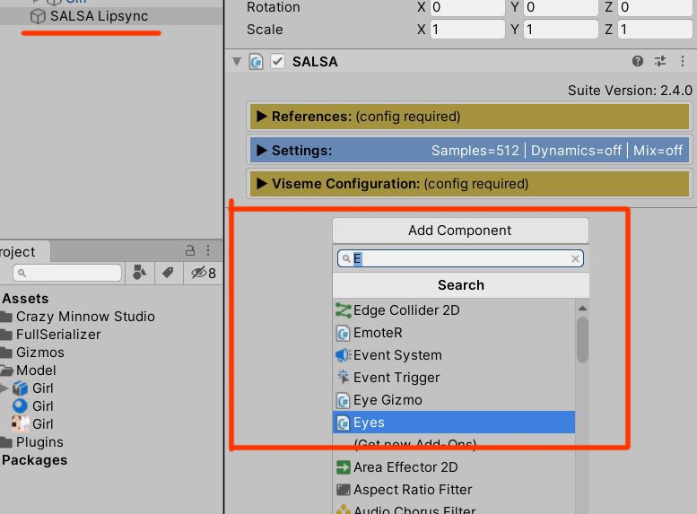Expand the Viseme Configuration section

[x=262, y=184]
